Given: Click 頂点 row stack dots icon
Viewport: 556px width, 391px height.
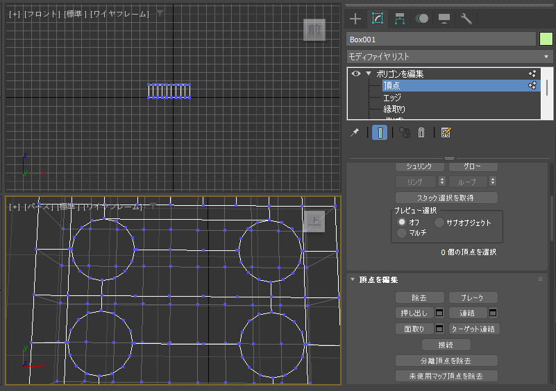Looking at the screenshot, I should 532,85.
